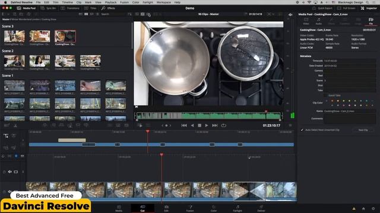Toggle the Inspector panel
This screenshot has width=380, height=213.
(369, 8)
